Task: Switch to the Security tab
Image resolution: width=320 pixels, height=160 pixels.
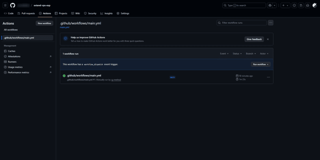Action: (x=90, y=13)
